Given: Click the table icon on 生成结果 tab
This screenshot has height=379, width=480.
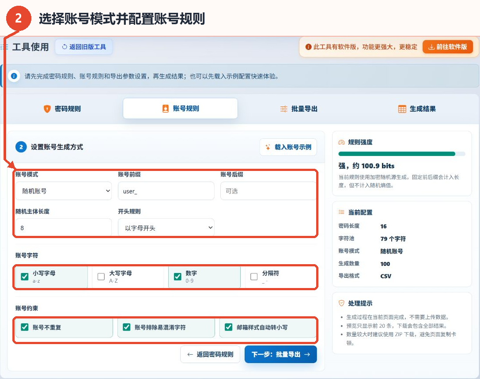Looking at the screenshot, I should click(x=402, y=109).
